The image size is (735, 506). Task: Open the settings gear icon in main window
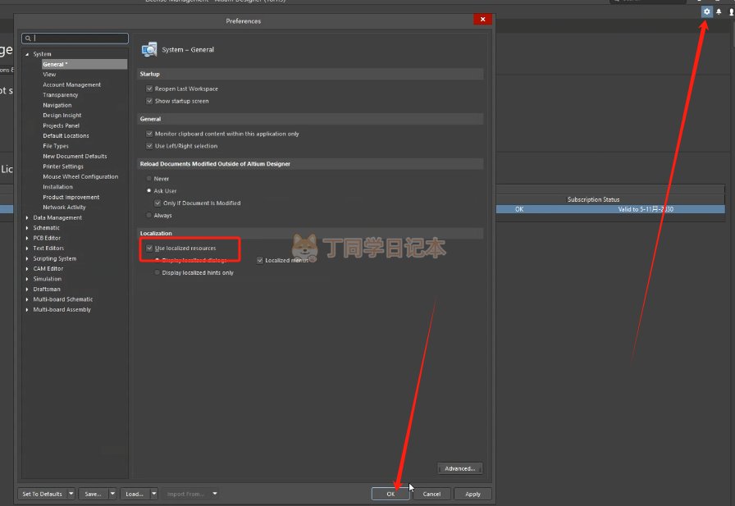tap(706, 11)
